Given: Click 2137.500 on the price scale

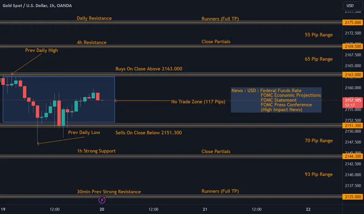Looking at the screenshot, I should (x=353, y=186).
